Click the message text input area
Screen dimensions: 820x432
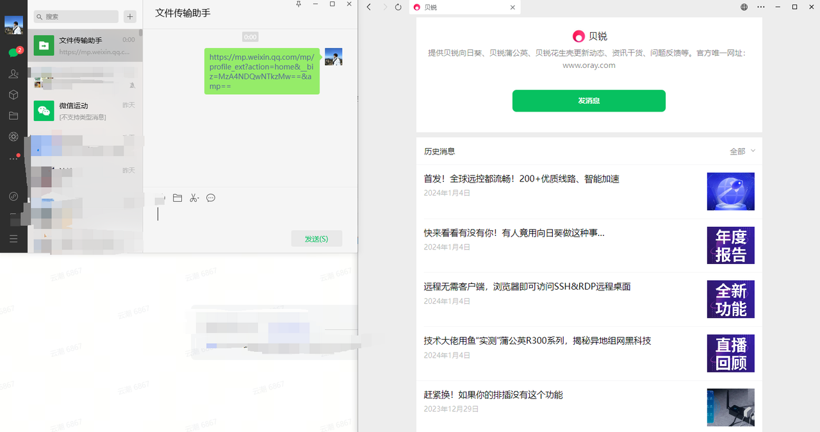250,217
